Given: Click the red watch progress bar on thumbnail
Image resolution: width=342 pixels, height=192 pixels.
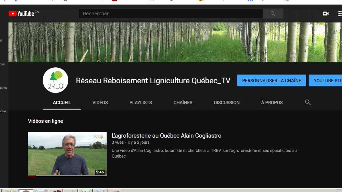Looking at the screenshot, I should click(x=32, y=176).
